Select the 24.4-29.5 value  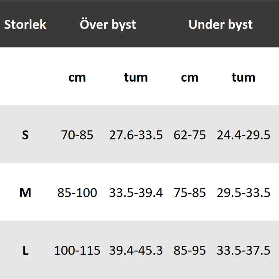click(x=243, y=135)
